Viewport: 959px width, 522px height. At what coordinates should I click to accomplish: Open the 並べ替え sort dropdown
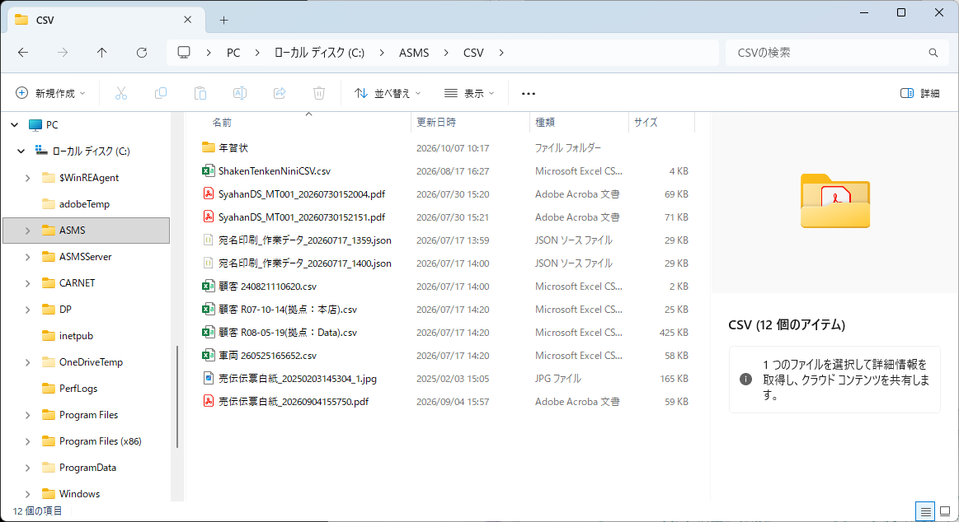tap(388, 93)
